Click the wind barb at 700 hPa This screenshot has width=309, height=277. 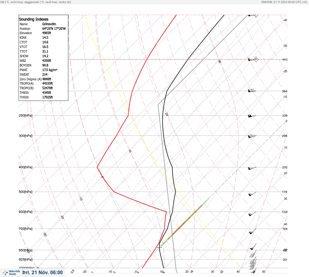coord(252,231)
